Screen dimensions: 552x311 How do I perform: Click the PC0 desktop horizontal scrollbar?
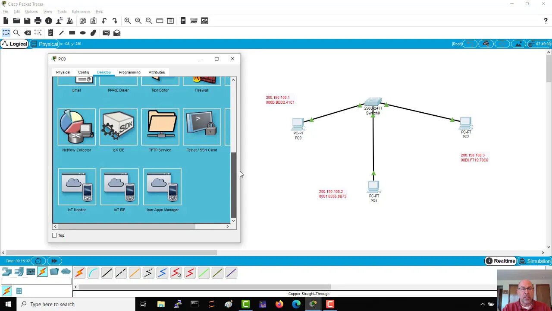126,226
